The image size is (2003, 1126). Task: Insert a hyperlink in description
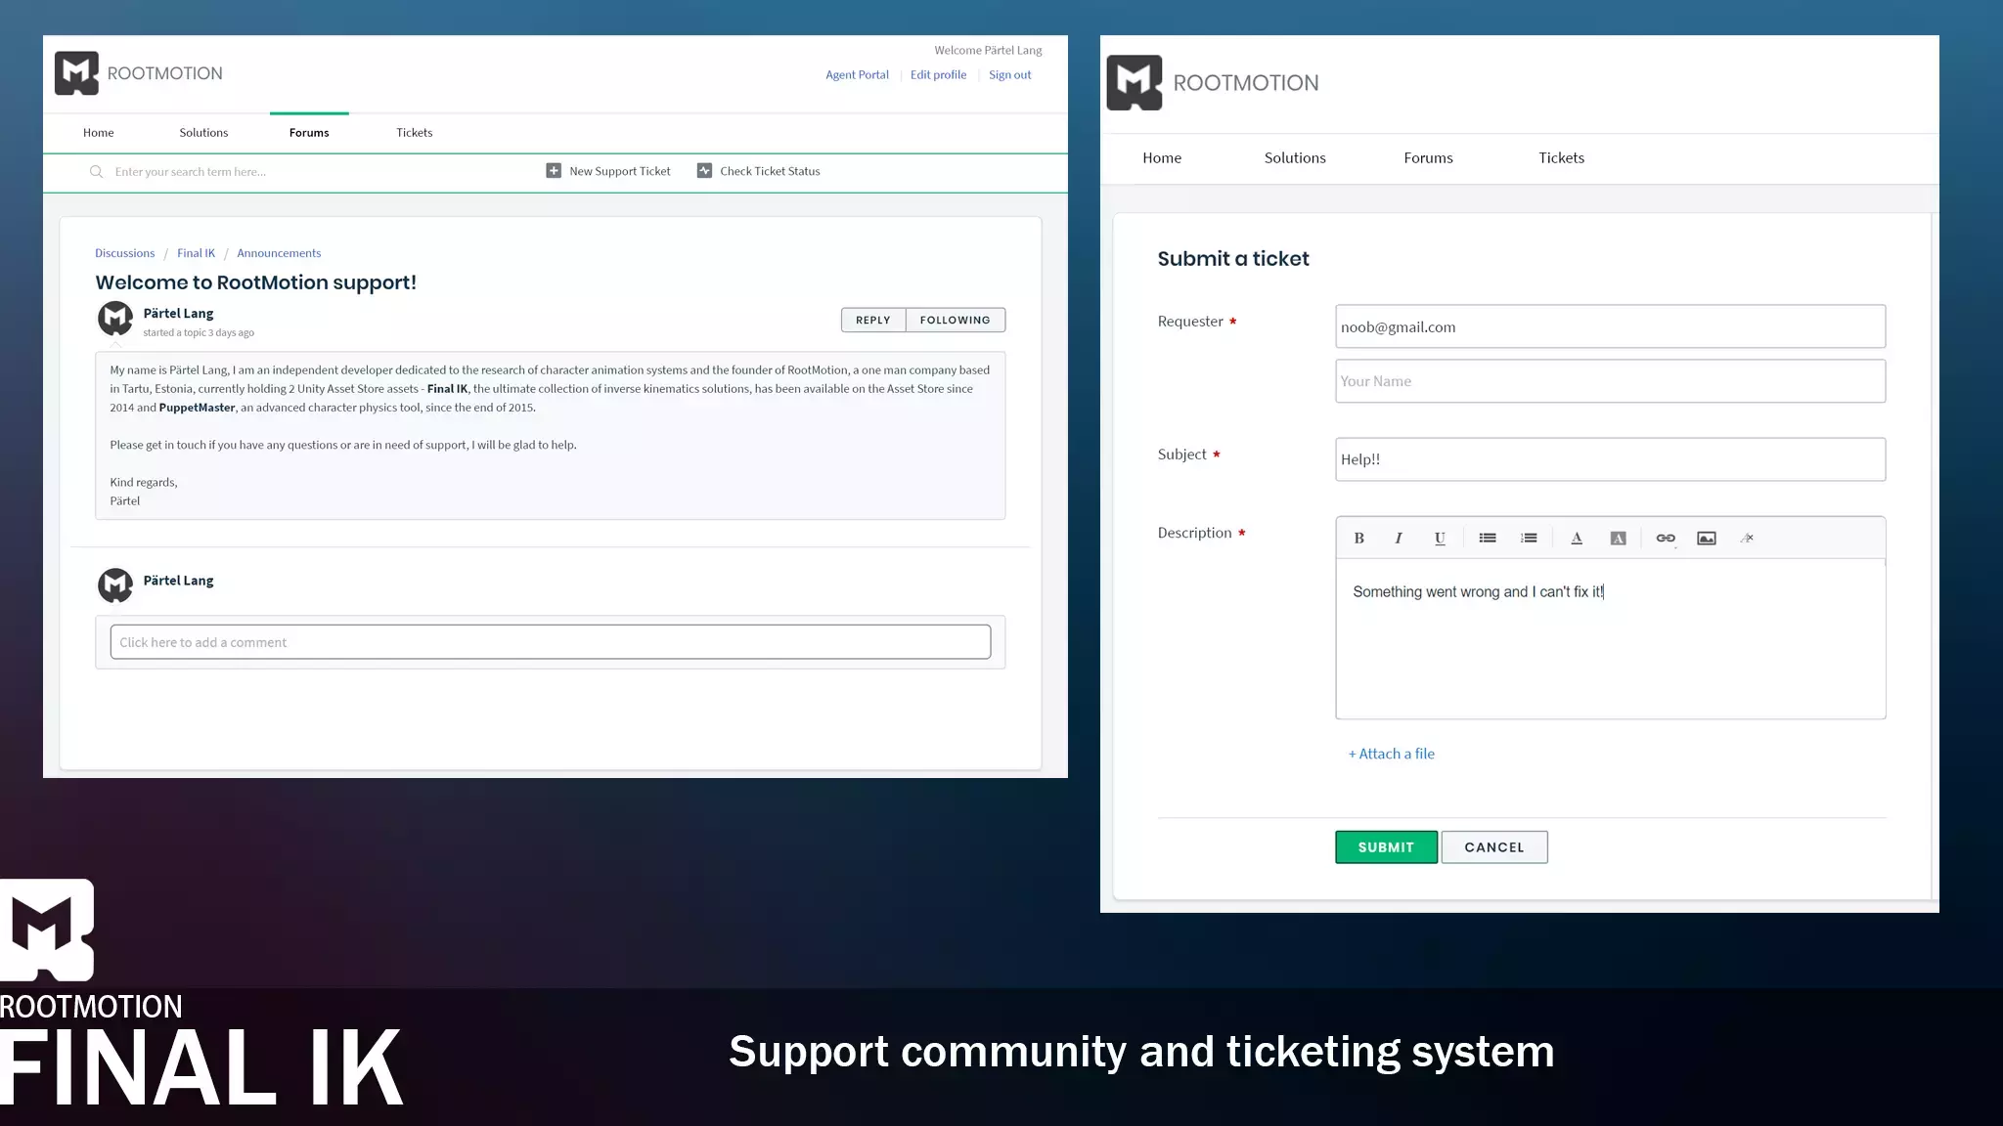(1666, 539)
